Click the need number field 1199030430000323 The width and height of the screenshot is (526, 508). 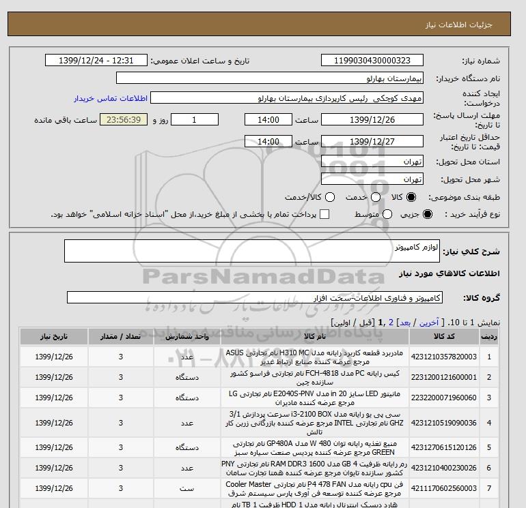point(372,60)
